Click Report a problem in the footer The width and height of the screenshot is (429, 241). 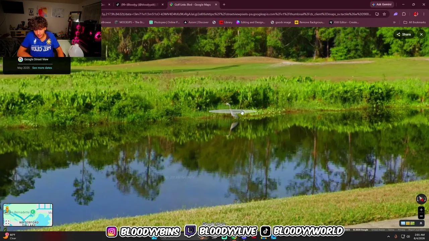[417, 230]
